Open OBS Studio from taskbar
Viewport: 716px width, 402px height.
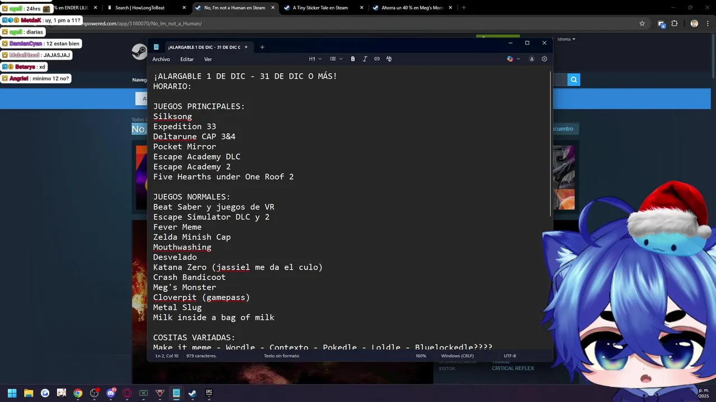coord(94,393)
